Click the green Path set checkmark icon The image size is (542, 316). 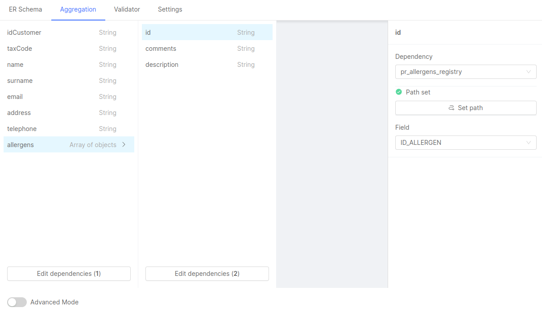[x=398, y=92]
